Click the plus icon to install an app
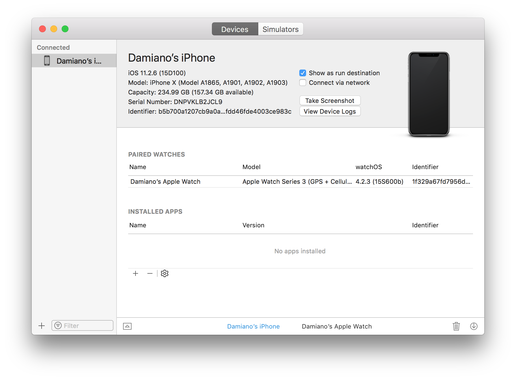The image size is (516, 380). [136, 273]
